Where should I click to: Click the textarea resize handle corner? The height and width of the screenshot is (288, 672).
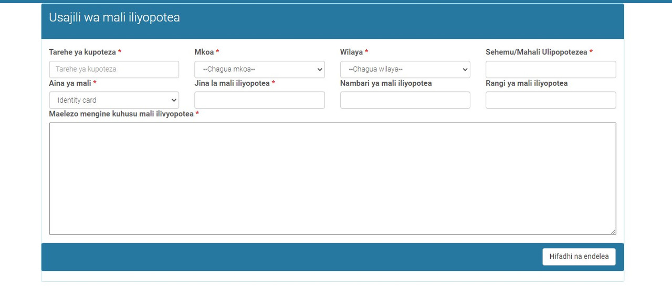[x=613, y=231]
